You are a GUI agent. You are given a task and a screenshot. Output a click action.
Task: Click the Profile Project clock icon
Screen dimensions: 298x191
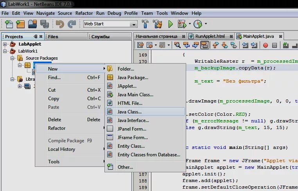tap(198, 24)
